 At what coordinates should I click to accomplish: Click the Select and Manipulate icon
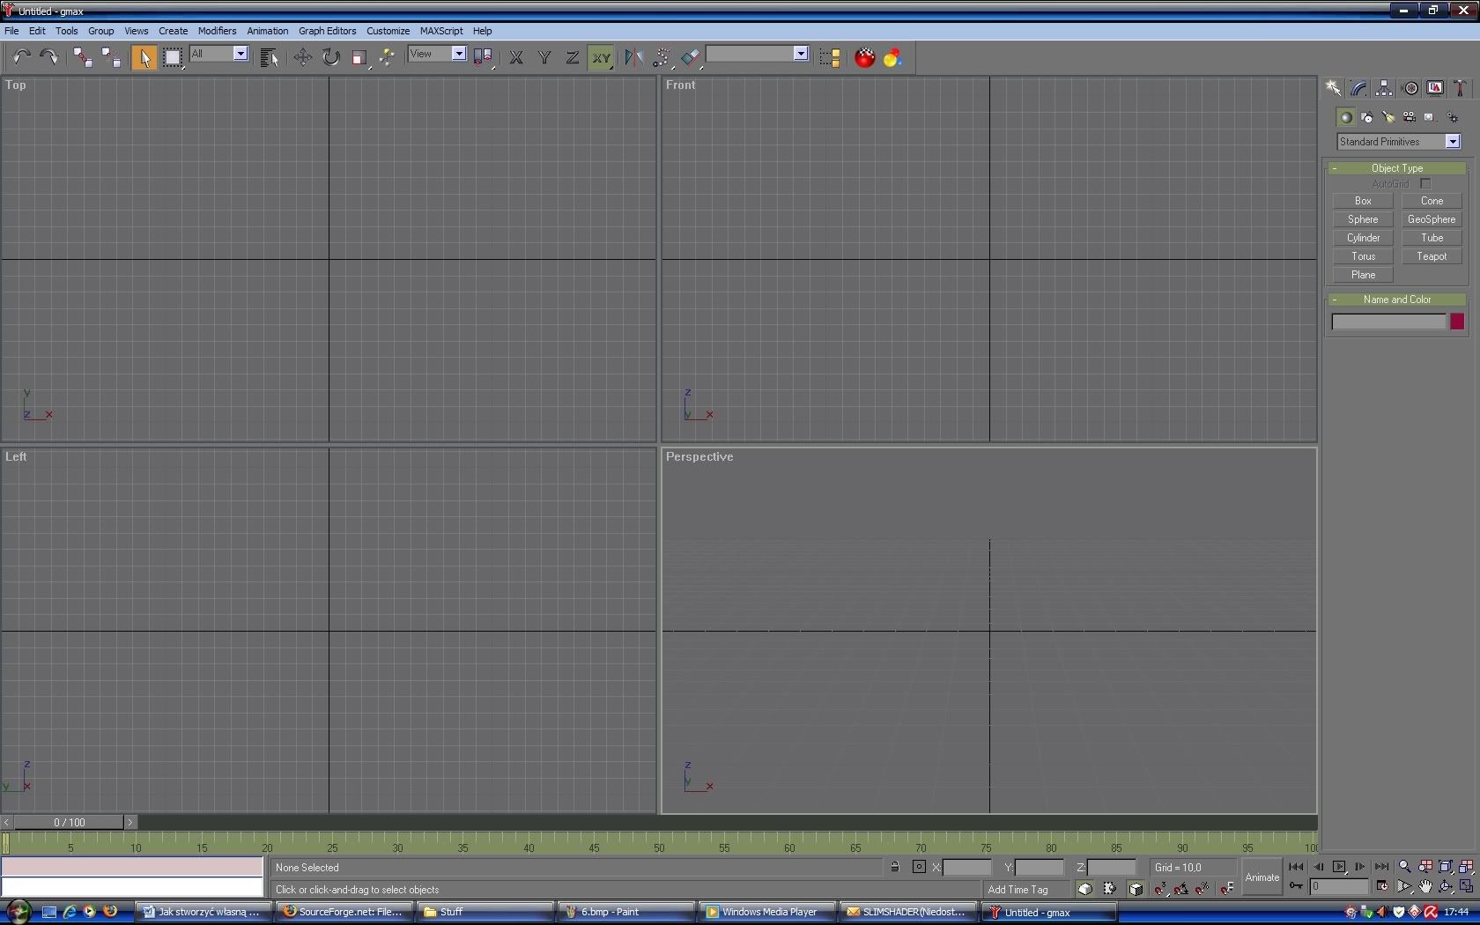[x=387, y=57]
